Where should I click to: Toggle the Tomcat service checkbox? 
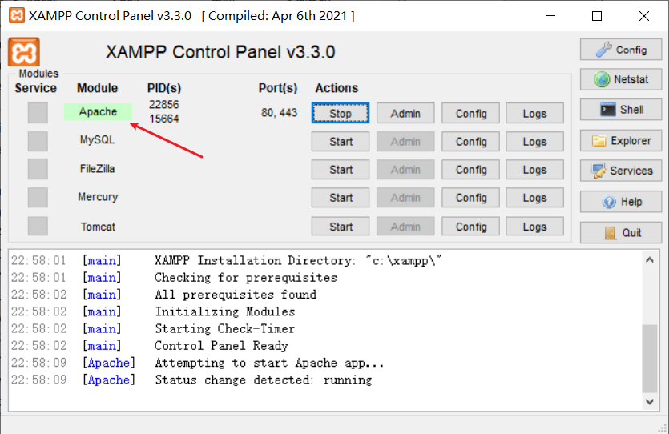point(38,226)
